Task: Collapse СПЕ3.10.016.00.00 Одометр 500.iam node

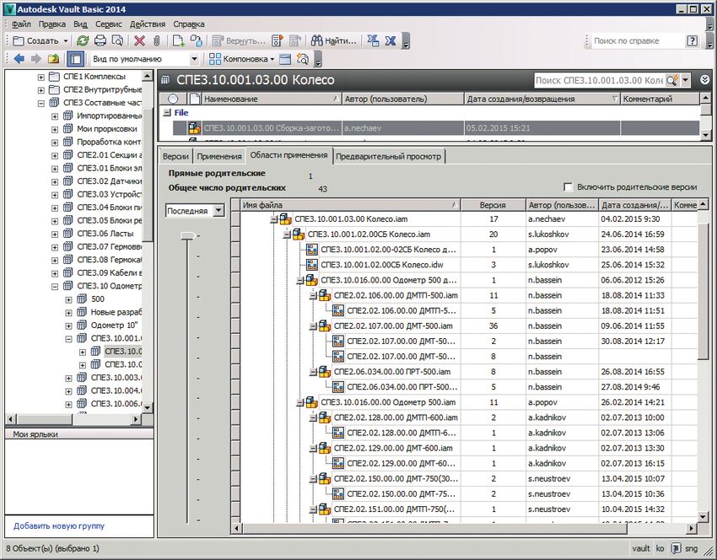Action: [300, 403]
